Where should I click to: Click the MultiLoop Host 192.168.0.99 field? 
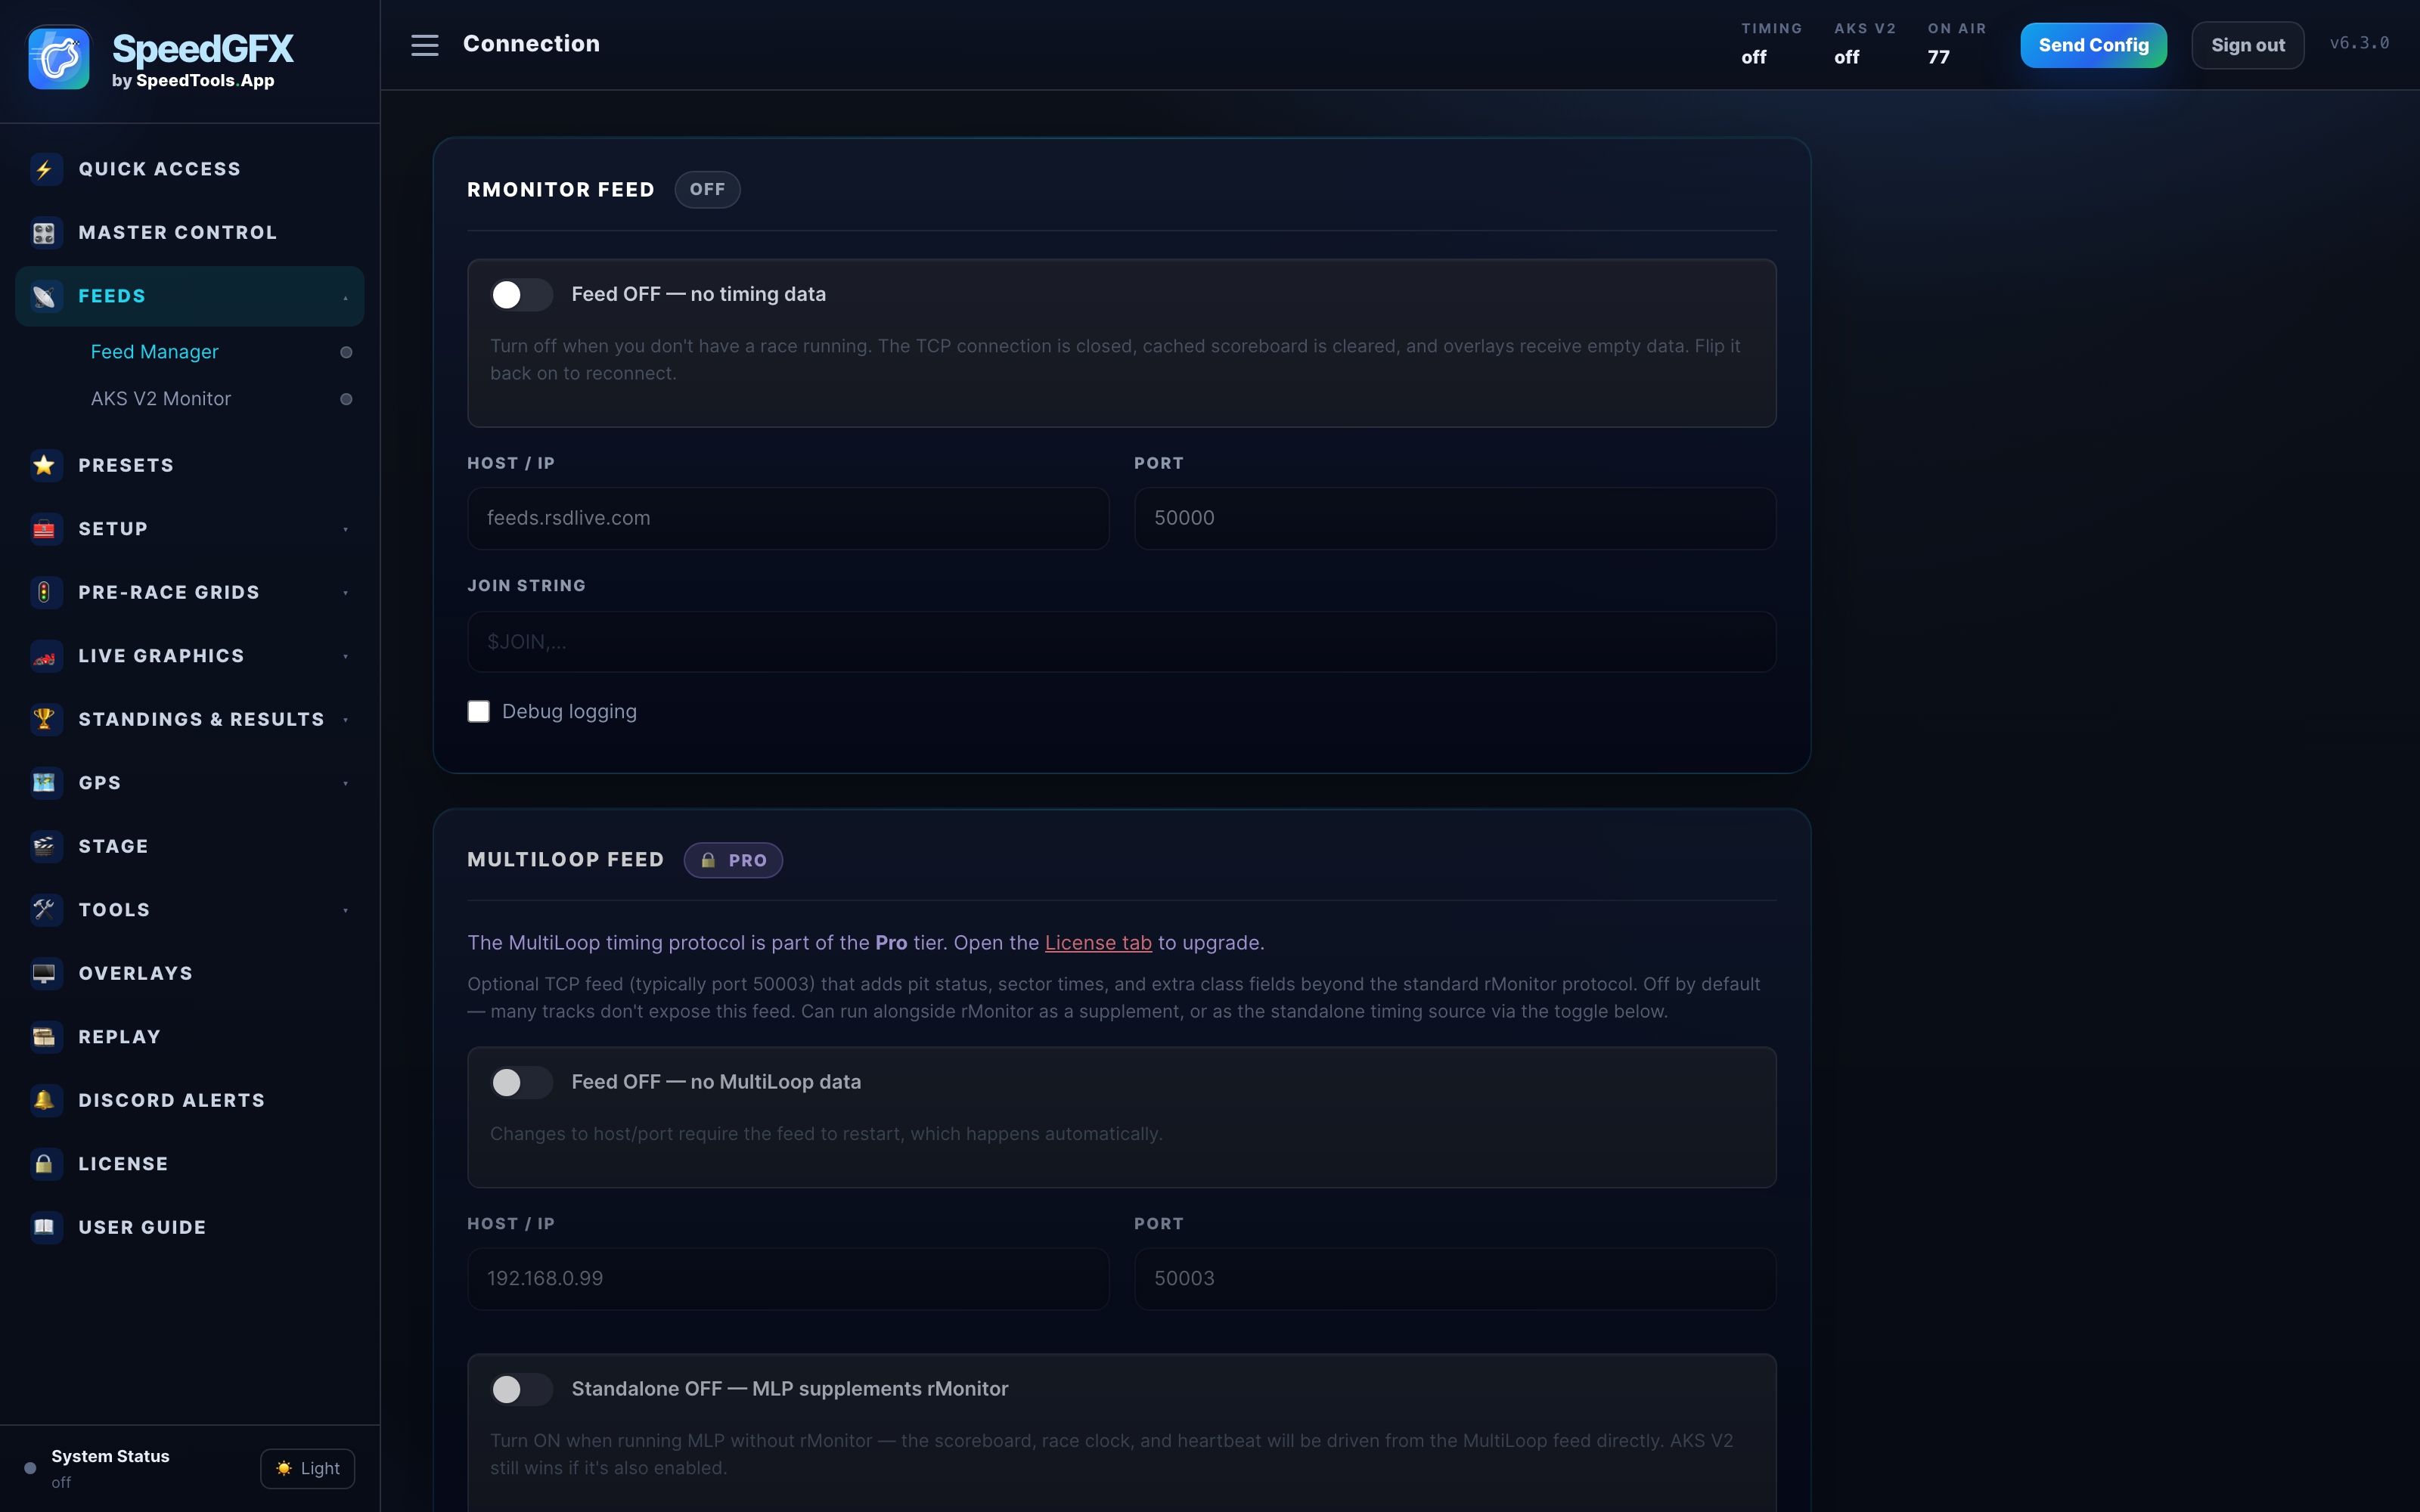pos(788,1279)
